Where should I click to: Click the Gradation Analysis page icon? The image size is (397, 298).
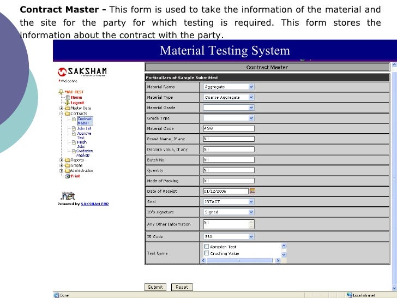pyautogui.click(x=74, y=151)
